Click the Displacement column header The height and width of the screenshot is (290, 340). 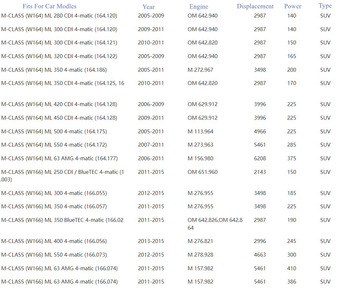(x=255, y=6)
